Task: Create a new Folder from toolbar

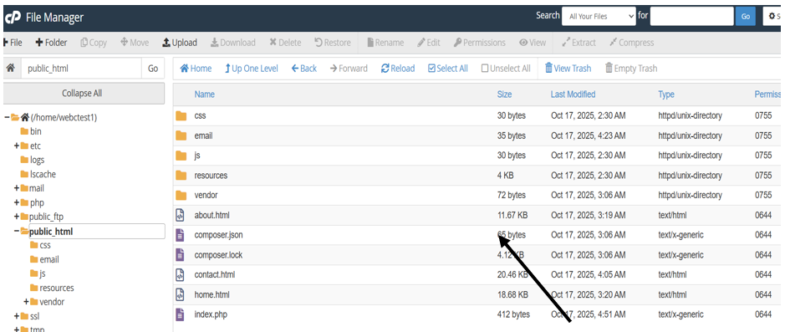Action: tap(51, 43)
